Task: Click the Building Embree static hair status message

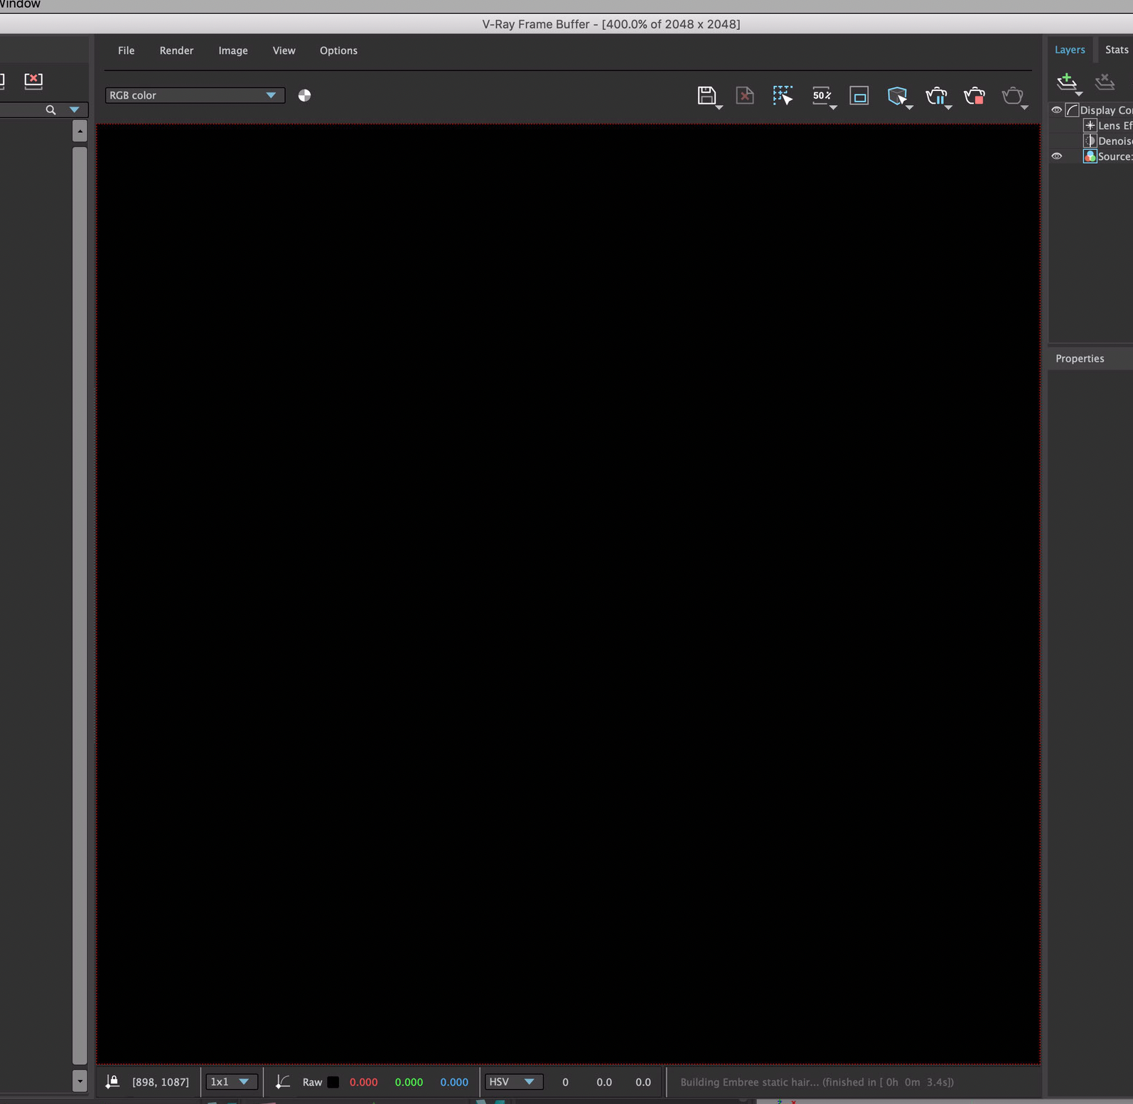Action: click(817, 1082)
